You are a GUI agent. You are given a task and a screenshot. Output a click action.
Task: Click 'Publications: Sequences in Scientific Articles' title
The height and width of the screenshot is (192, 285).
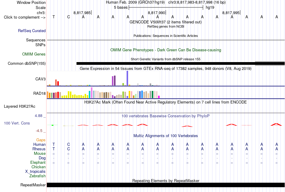(166, 36)
